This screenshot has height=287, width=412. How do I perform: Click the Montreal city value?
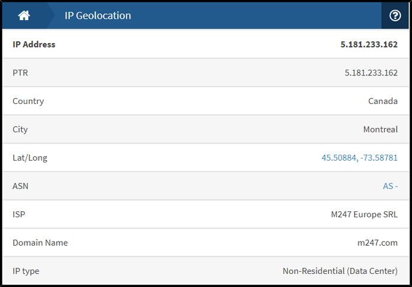point(381,129)
